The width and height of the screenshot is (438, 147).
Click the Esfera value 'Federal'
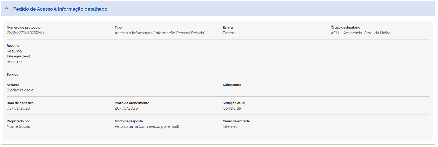[230, 33]
